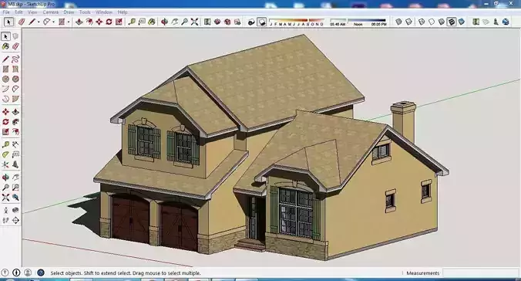Select the Scale tool in top toolbar
The width and height of the screenshot is (521, 281).
click(119, 22)
